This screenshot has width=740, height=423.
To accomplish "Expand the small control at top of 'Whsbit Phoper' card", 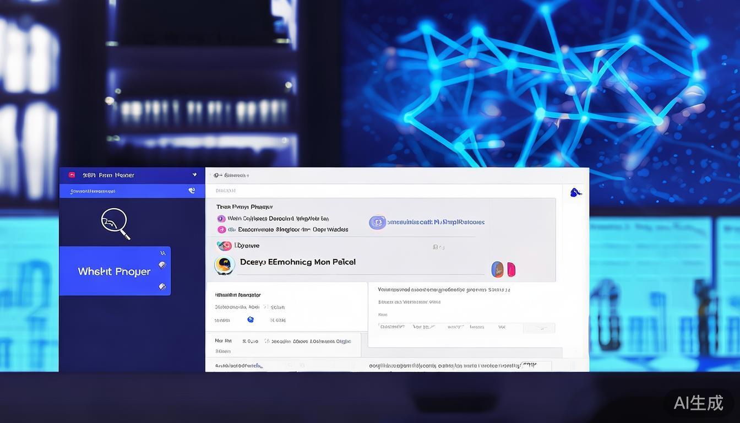I will click(162, 253).
